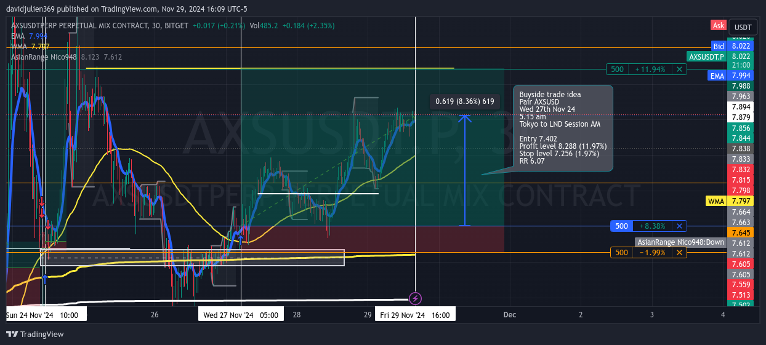The height and width of the screenshot is (345, 766).
Task: Click 'Entry 7.402' in the trade note
Action: pos(538,139)
